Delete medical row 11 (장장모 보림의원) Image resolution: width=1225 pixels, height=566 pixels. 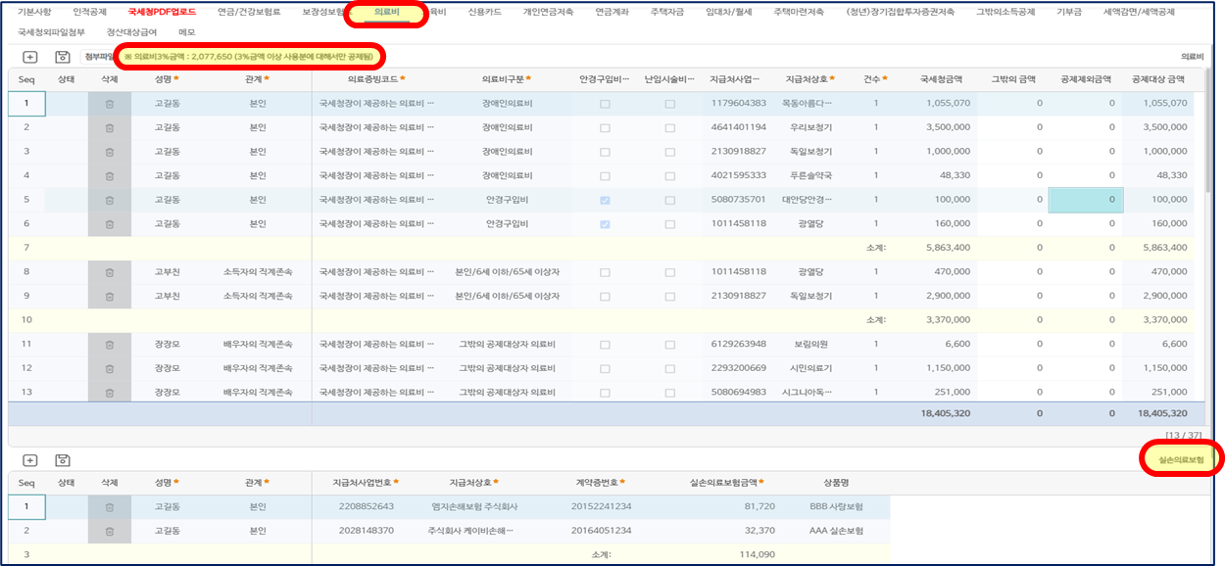[x=110, y=344]
